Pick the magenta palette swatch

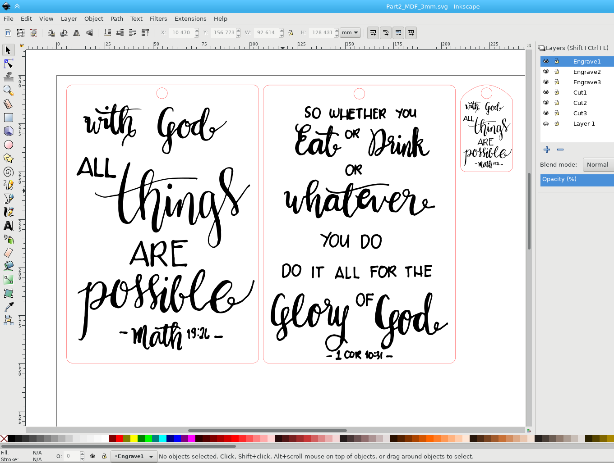pos(192,439)
